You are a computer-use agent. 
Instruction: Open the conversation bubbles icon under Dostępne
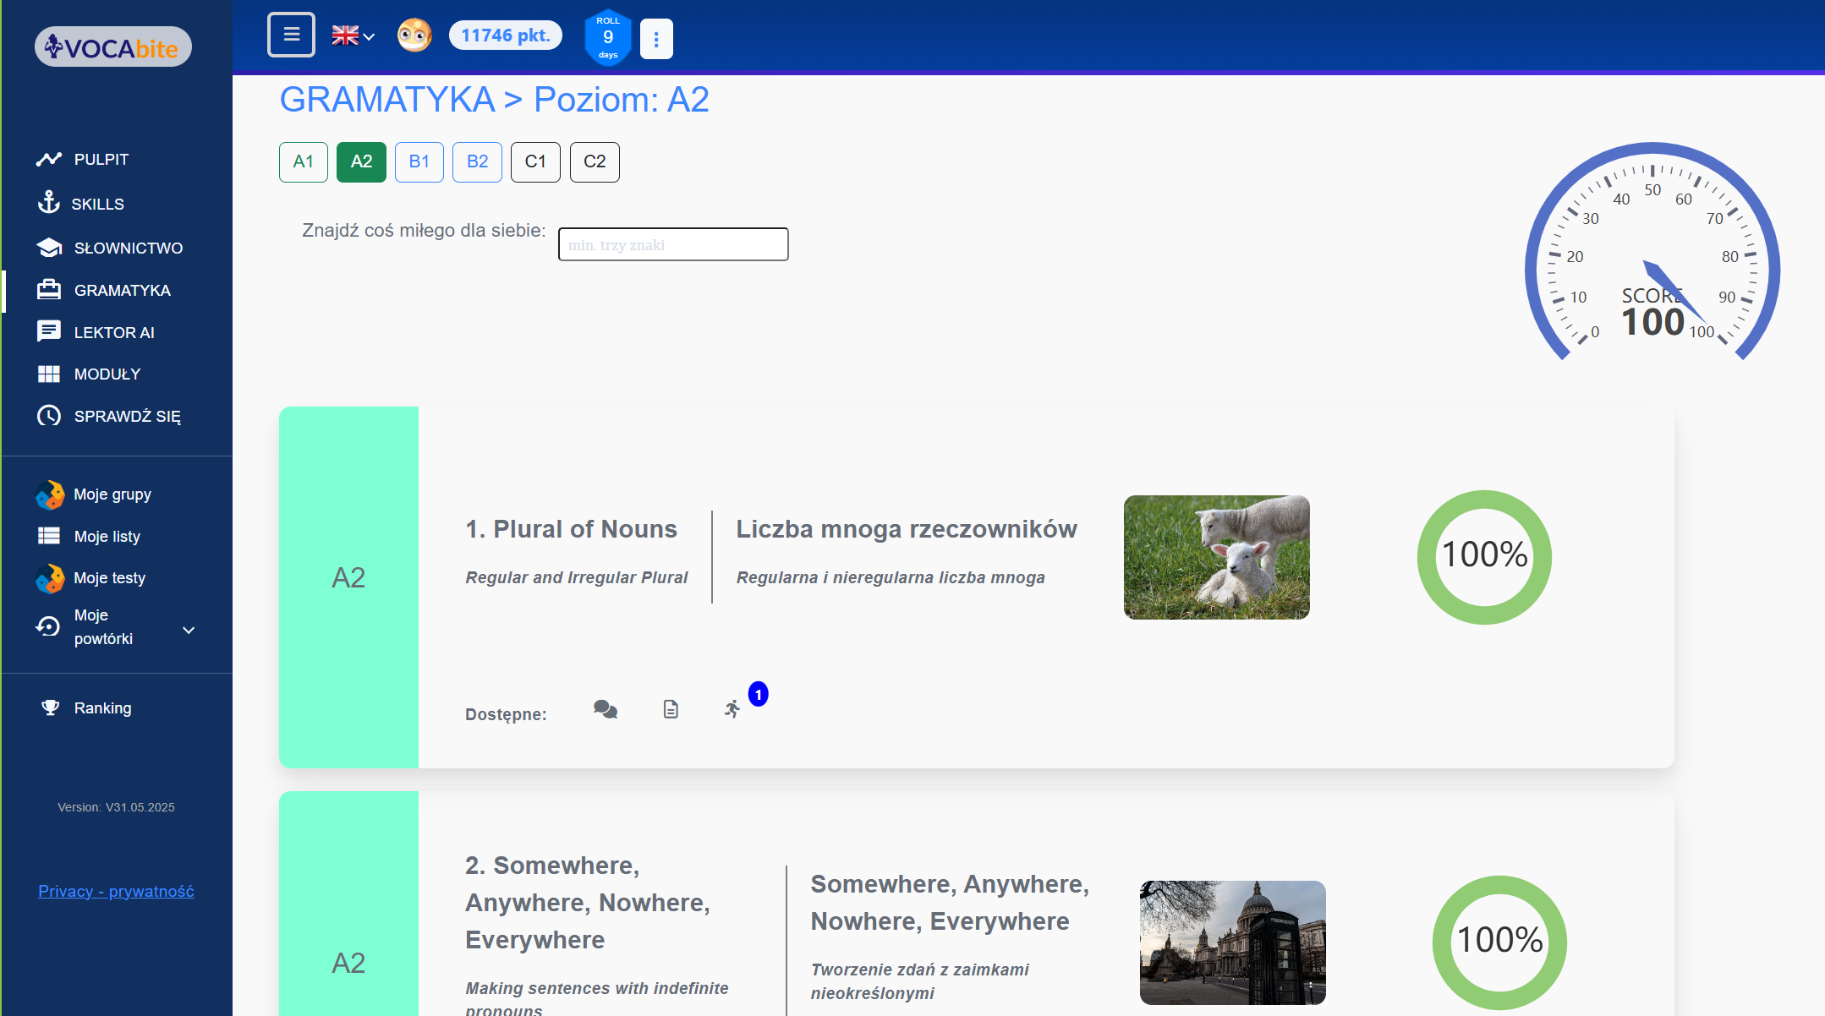(x=606, y=709)
